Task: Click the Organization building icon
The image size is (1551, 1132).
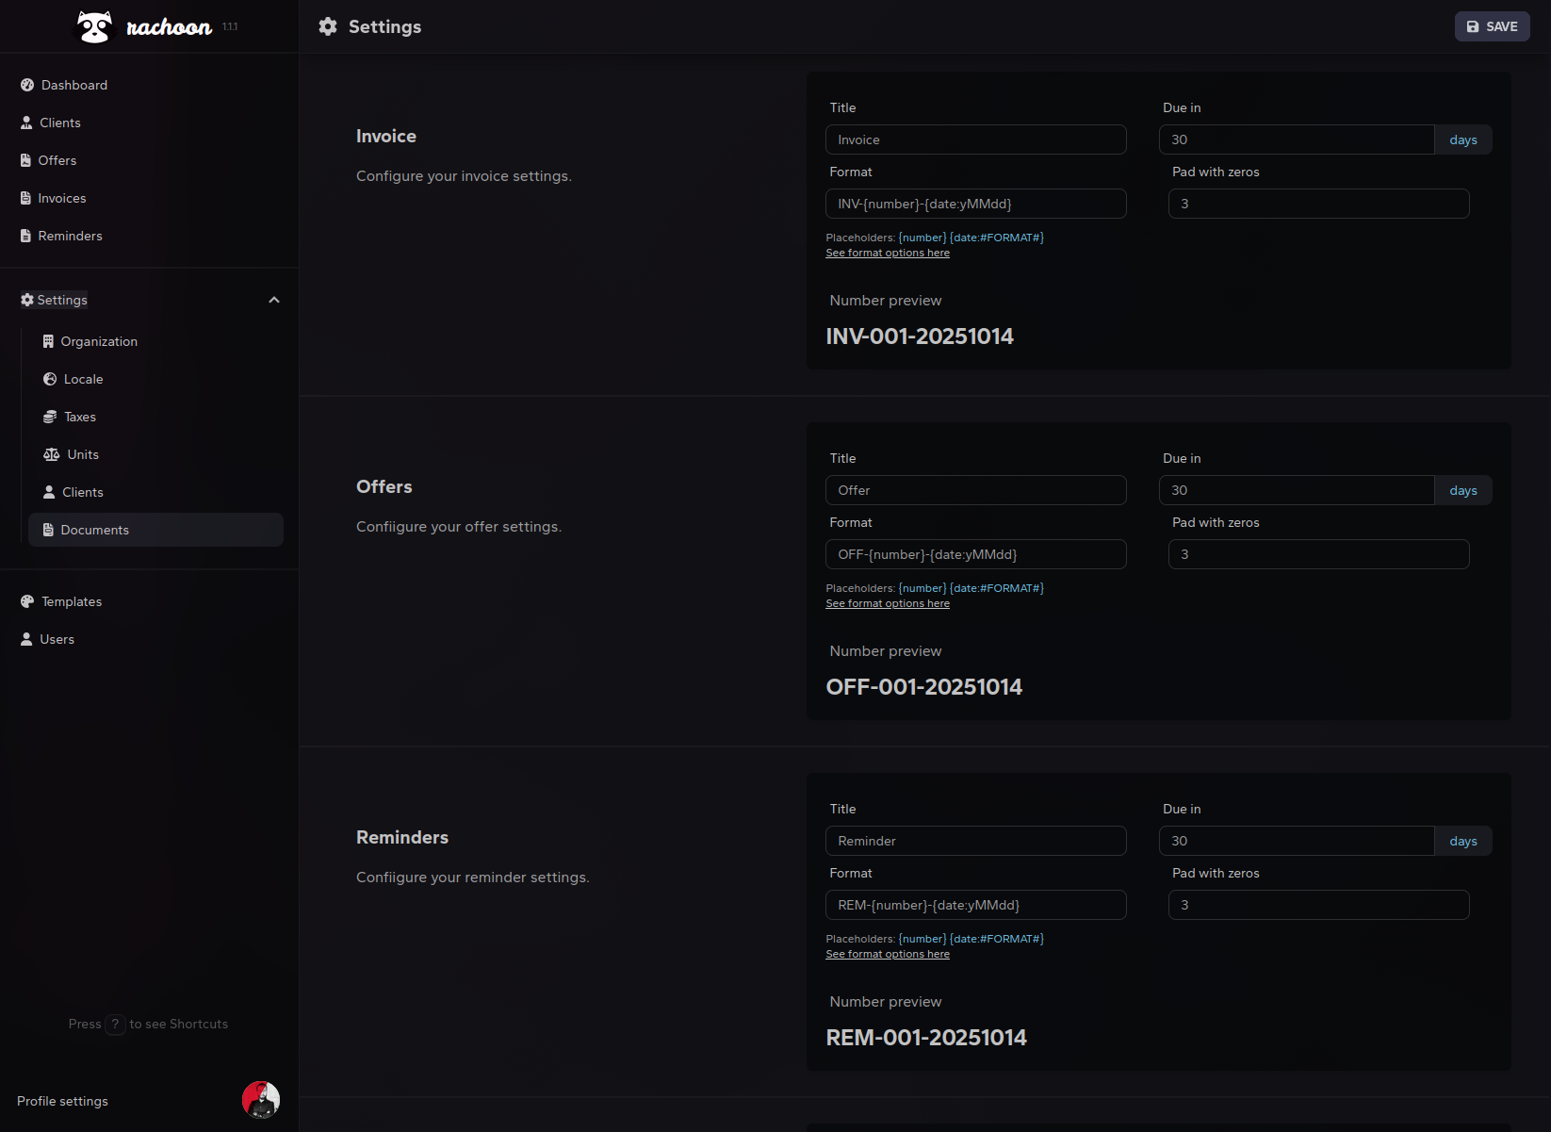Action: coord(48,341)
